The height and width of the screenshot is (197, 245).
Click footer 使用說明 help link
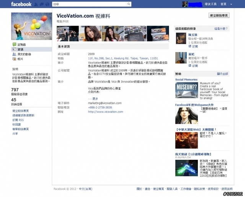[x=227, y=189]
